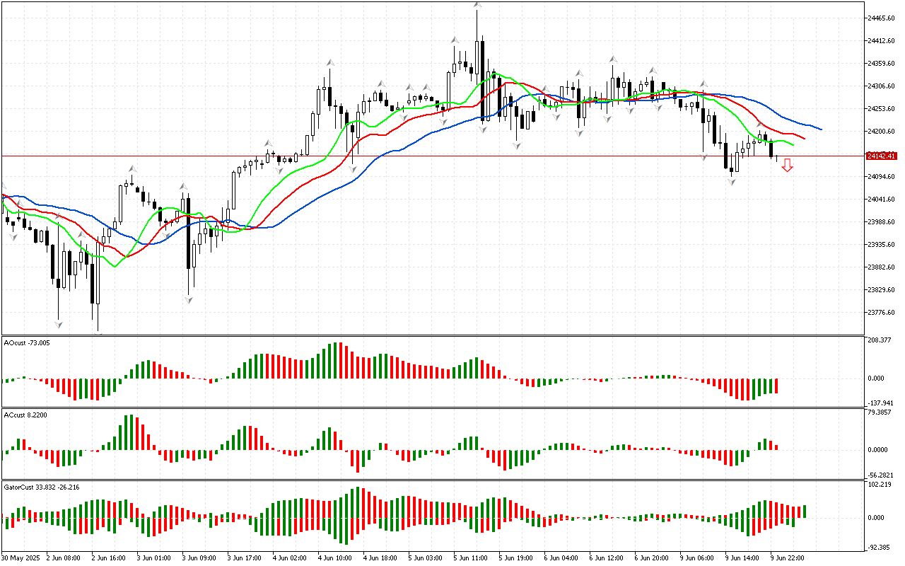This screenshot has width=905, height=566.
Task: Click the 208.377 value on AOcust scale
Action: coord(880,340)
